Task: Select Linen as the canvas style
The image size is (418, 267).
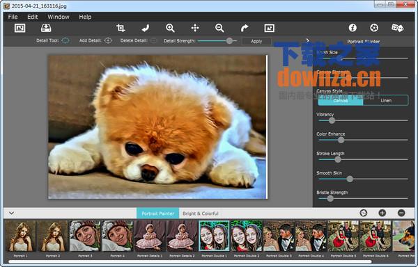Action: pos(386,101)
